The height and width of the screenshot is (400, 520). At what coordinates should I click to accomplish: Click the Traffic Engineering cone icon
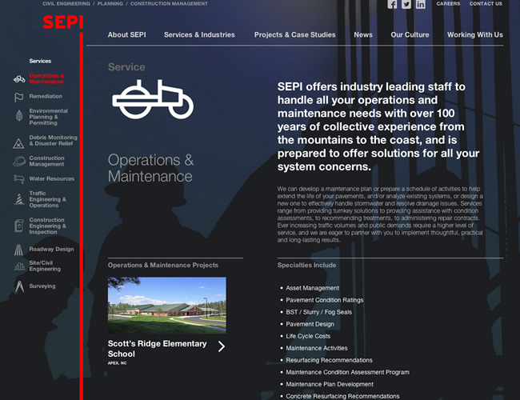click(x=19, y=199)
